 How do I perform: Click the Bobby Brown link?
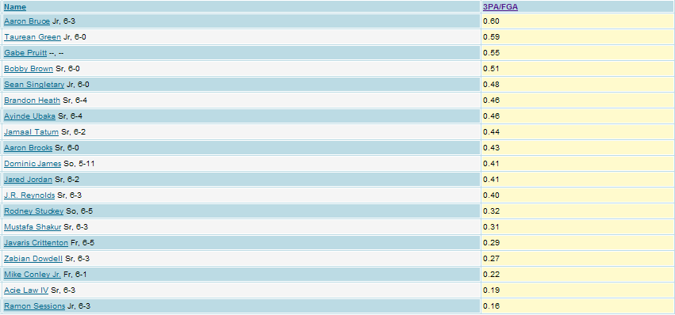pyautogui.click(x=29, y=69)
